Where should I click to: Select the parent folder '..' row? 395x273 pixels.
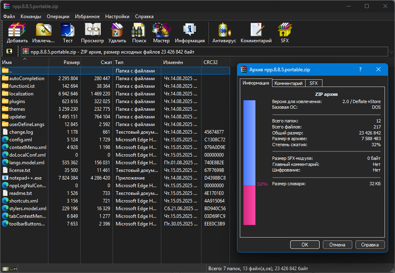[115, 71]
